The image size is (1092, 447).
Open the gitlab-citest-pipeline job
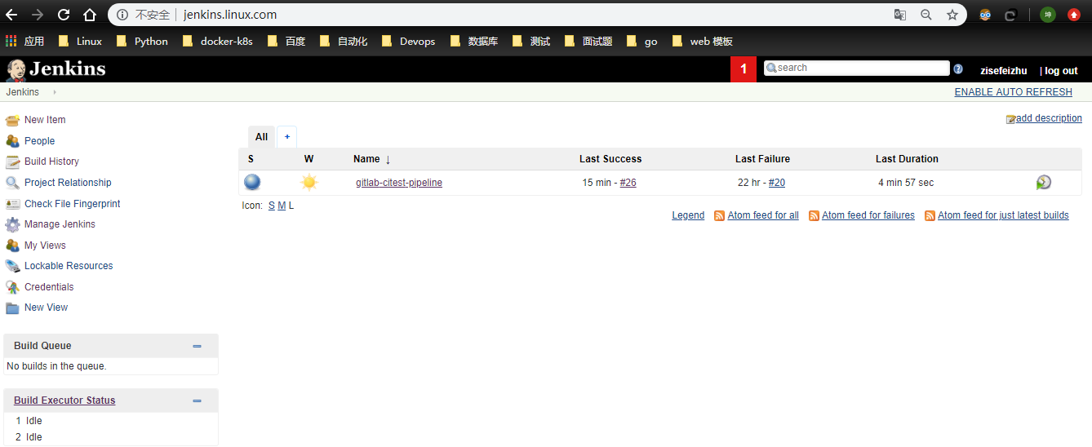click(x=399, y=183)
